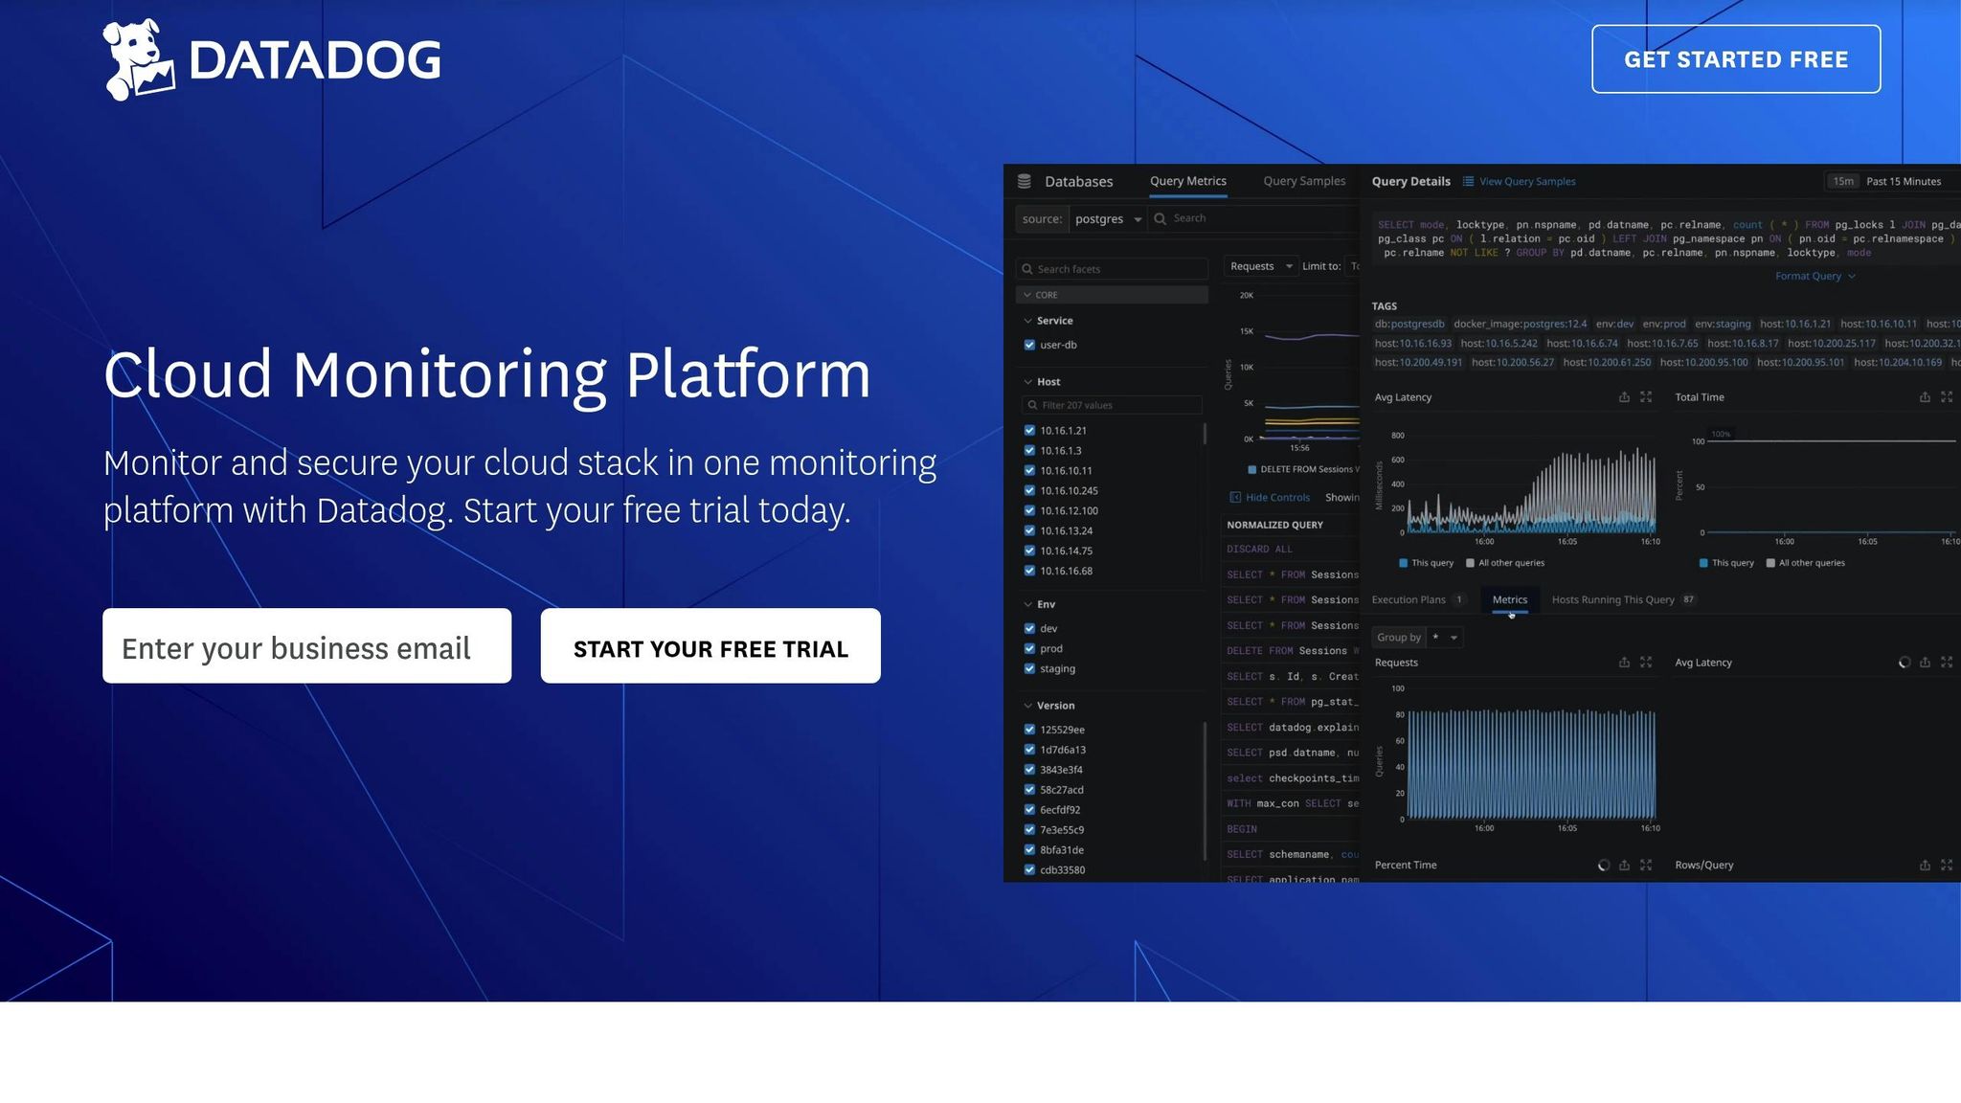Uncheck host 10.16.10.245 checkbox
Image resolution: width=1961 pixels, height=1103 pixels.
point(1029,490)
